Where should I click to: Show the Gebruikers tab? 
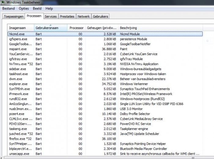[x=100, y=16]
